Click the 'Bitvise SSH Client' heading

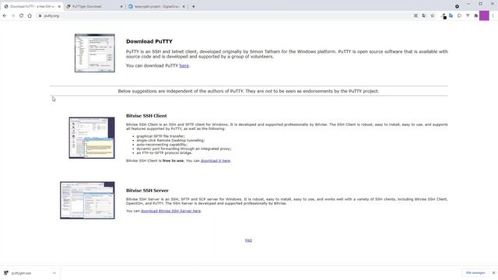[x=146, y=116]
